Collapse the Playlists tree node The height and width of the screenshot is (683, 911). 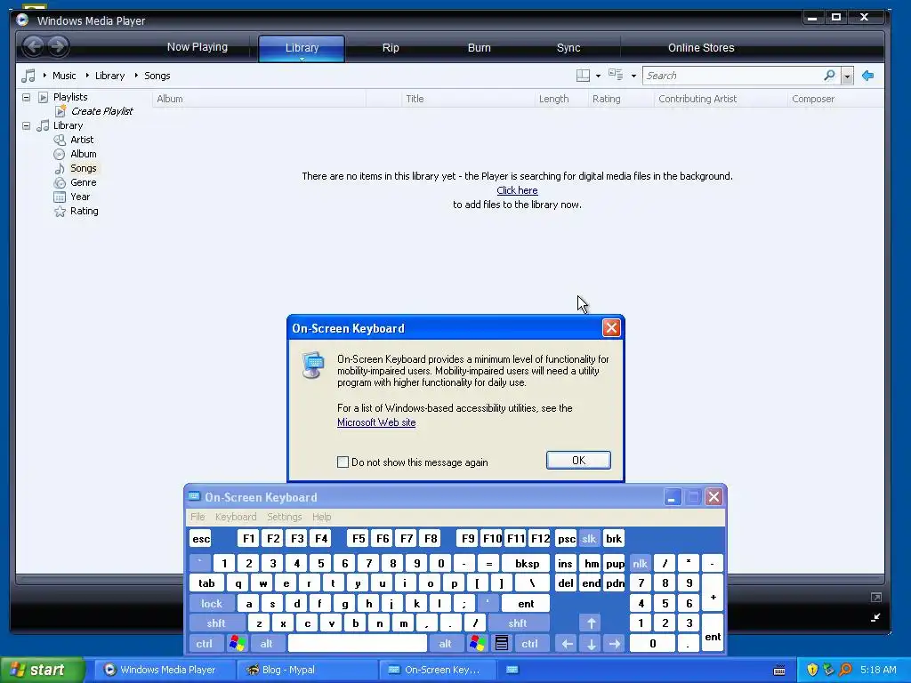(26, 97)
